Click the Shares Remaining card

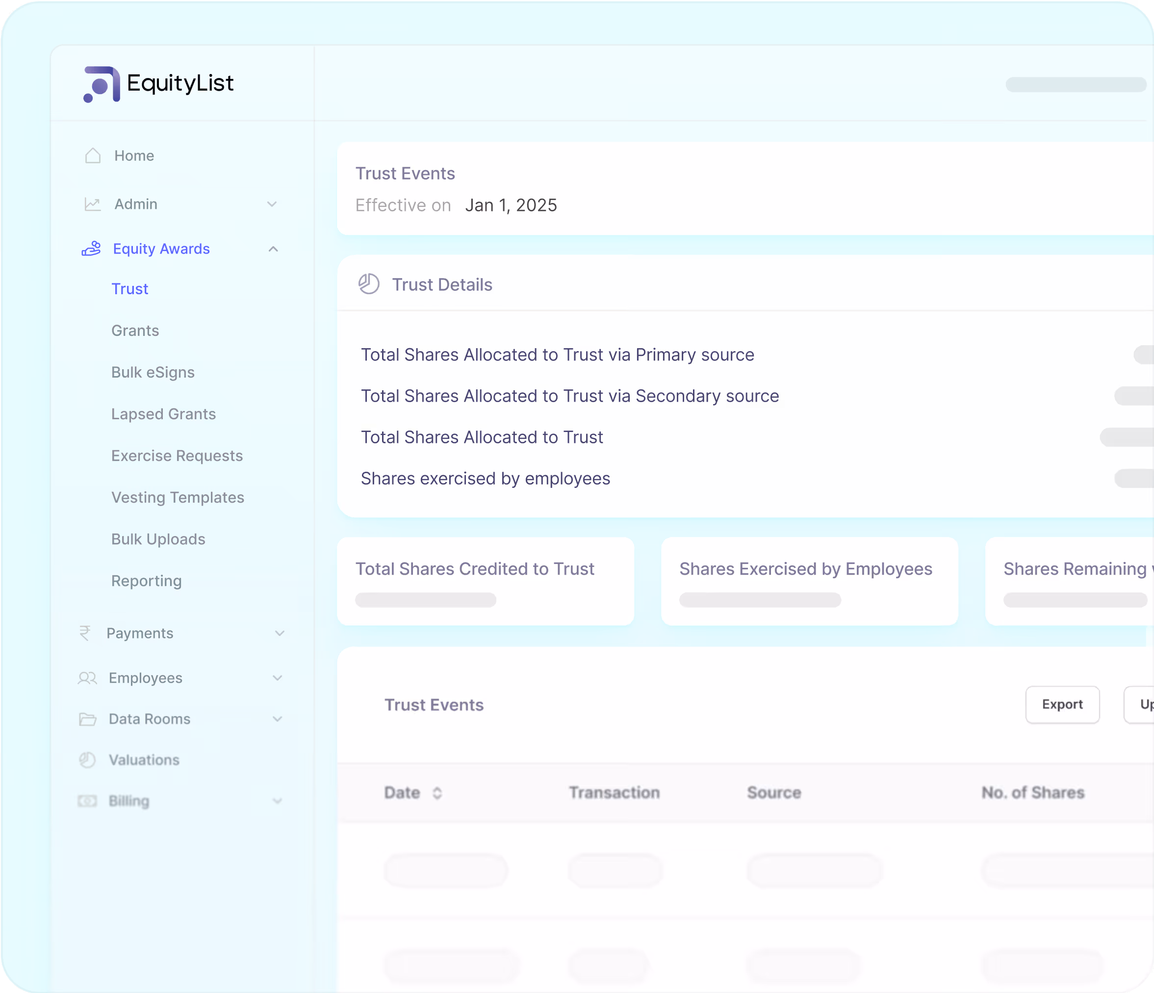pos(1069,581)
